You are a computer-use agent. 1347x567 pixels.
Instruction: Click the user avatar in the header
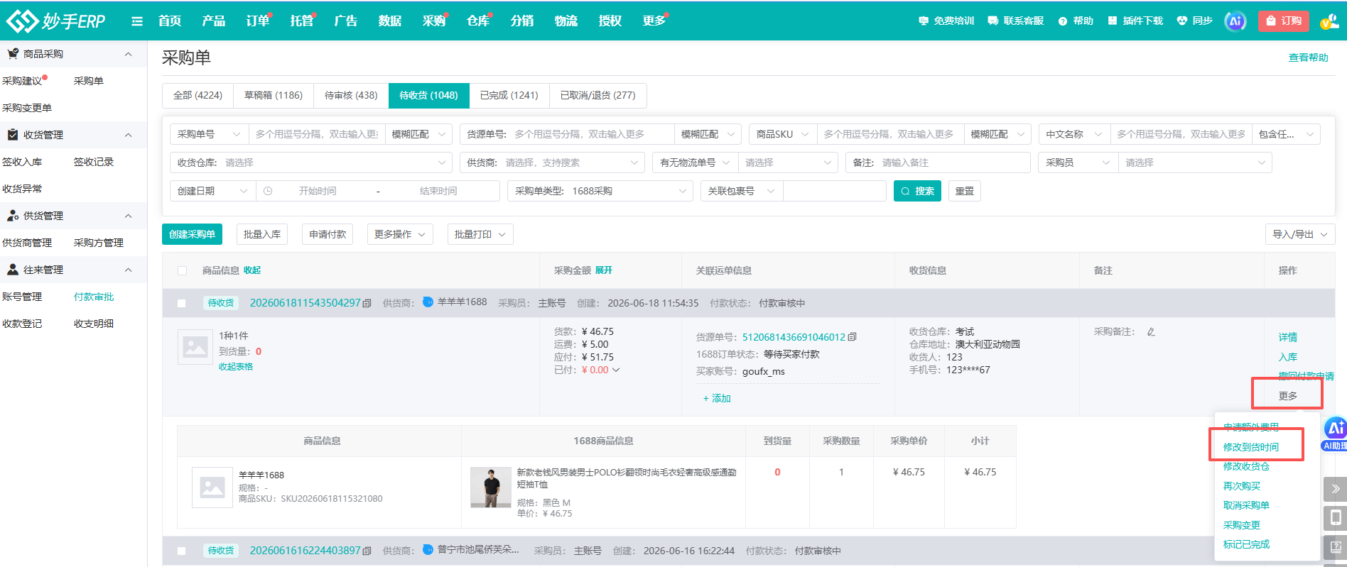pyautogui.click(x=1329, y=21)
